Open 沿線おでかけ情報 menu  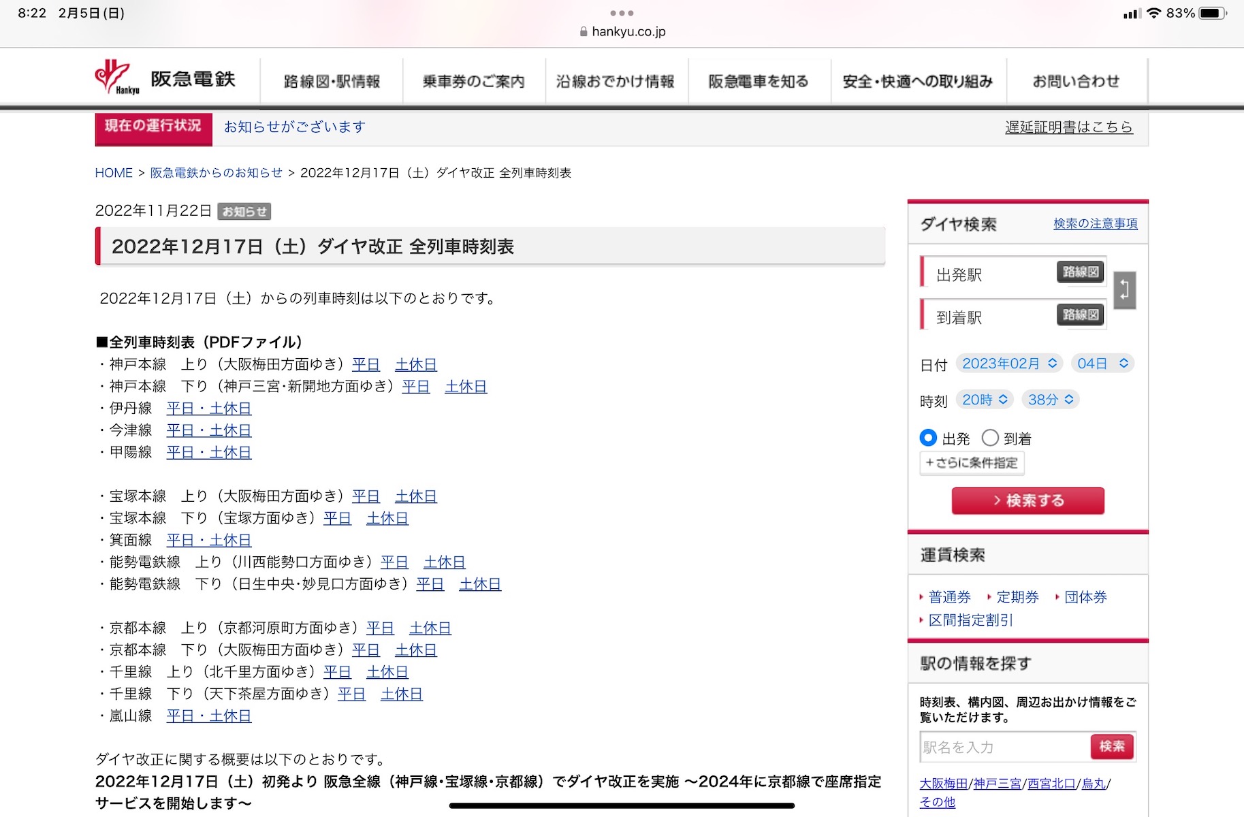(x=616, y=82)
